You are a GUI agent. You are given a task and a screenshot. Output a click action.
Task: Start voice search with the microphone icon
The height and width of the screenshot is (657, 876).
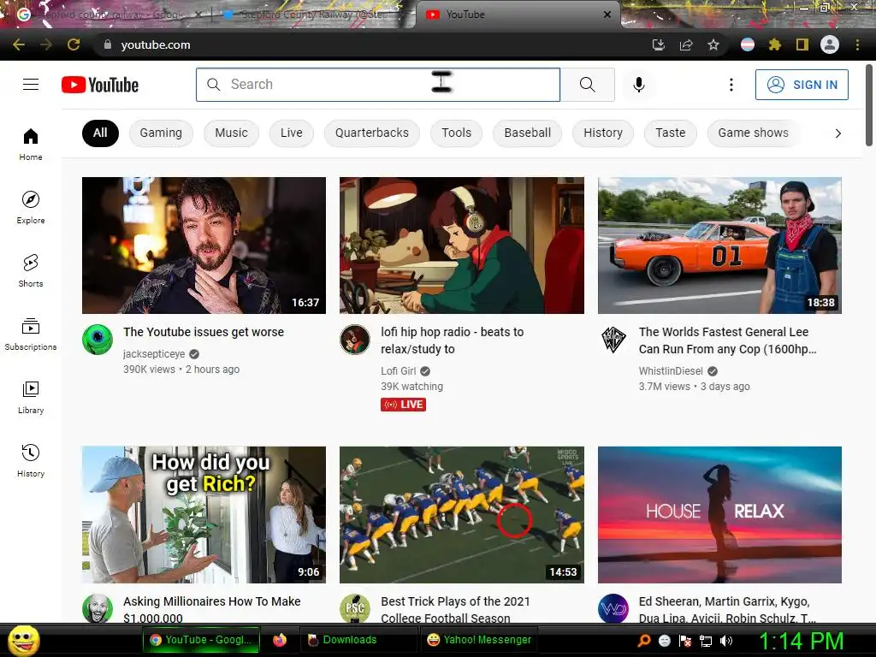(638, 85)
